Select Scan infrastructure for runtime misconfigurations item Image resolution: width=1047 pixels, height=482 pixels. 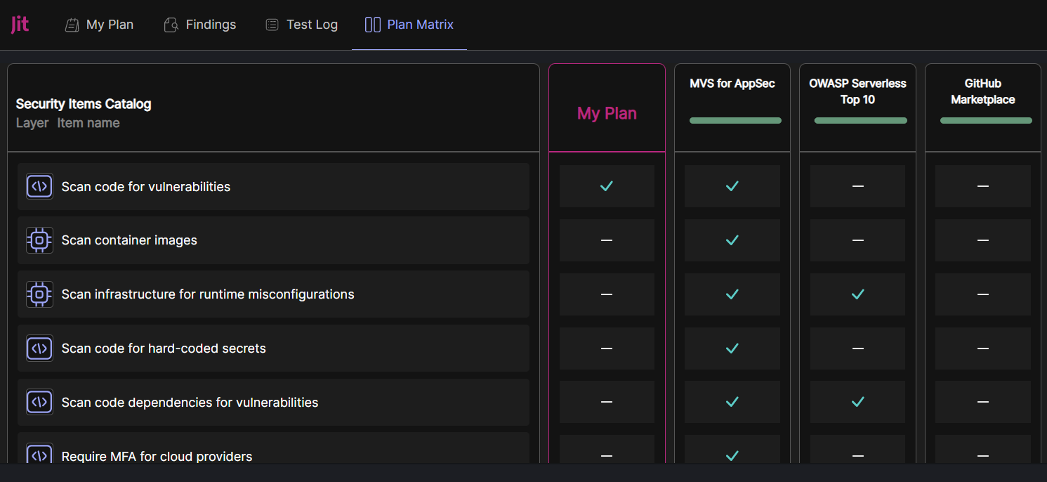273,294
